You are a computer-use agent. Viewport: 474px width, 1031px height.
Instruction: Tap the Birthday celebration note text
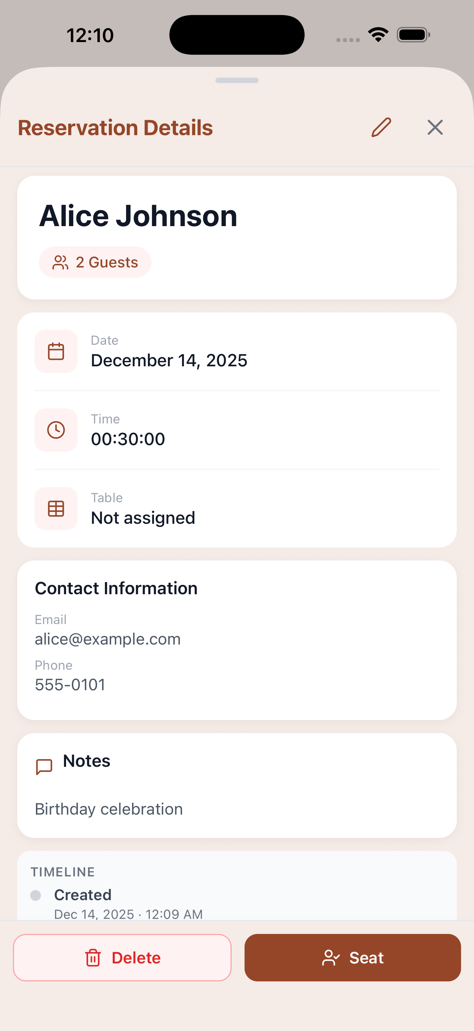point(109,809)
